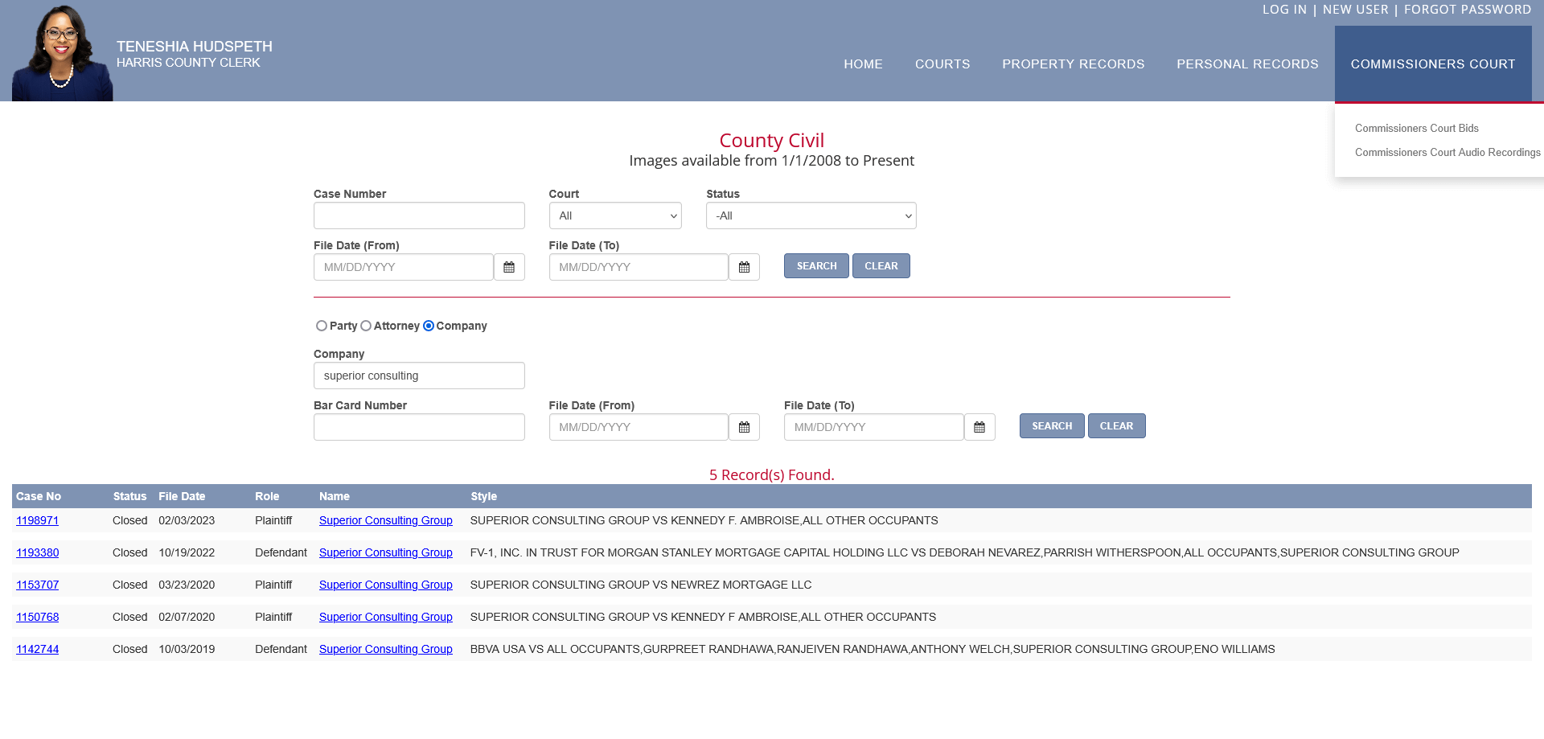Image resolution: width=1544 pixels, height=739 pixels.
Task: Click LOG IN link
Action: (x=1284, y=10)
